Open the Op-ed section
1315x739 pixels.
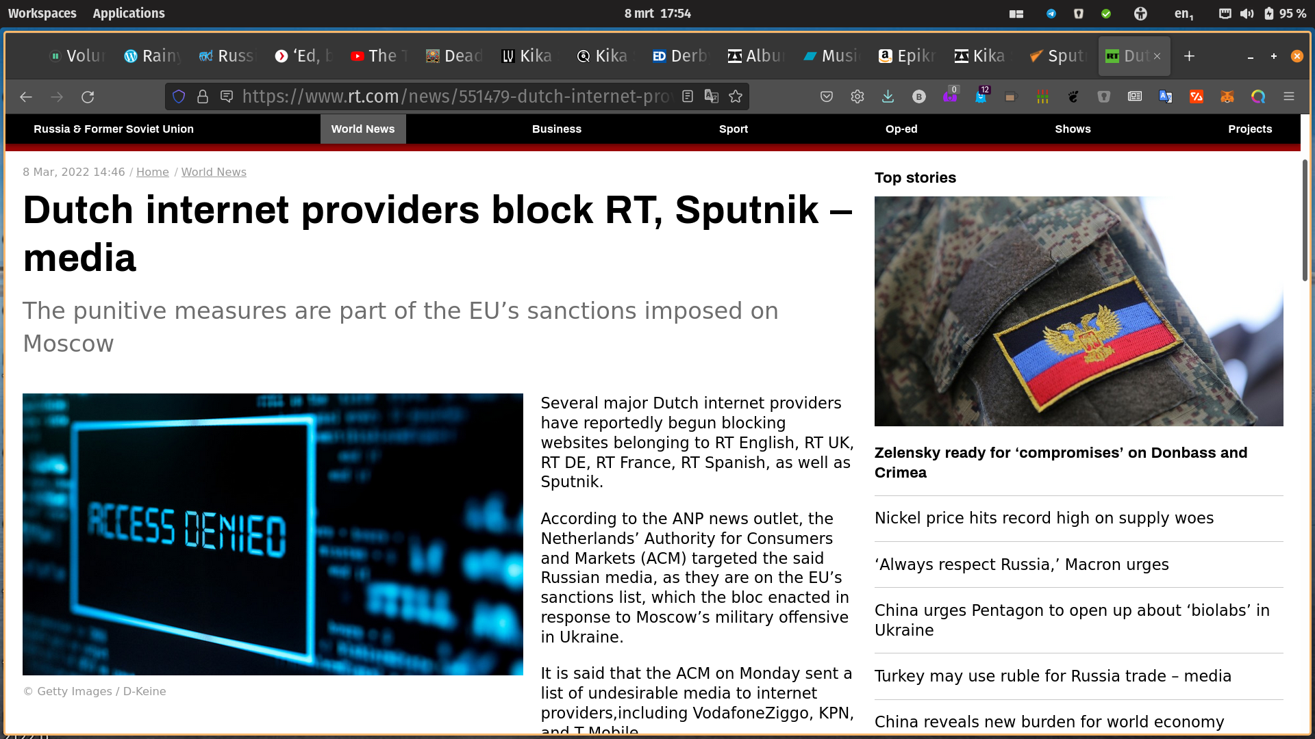pyautogui.click(x=901, y=129)
